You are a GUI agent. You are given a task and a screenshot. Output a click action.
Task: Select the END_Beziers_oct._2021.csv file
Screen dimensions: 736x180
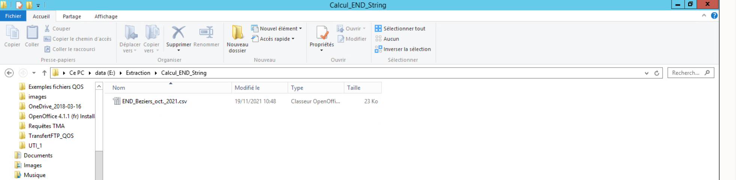tap(154, 101)
